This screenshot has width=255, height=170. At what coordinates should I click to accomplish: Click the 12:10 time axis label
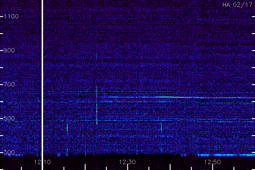click(42, 162)
